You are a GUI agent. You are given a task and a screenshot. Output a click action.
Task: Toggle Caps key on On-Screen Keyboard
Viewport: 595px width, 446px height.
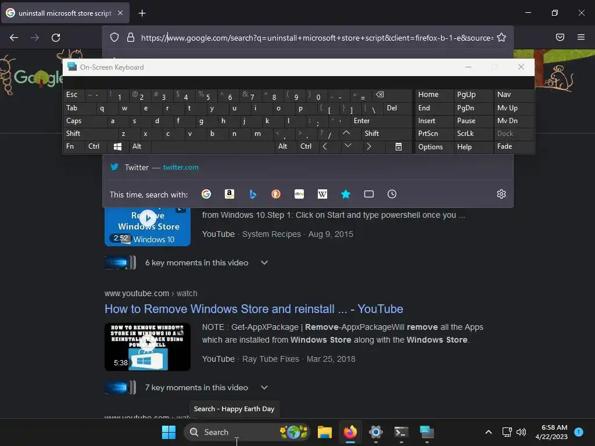pyautogui.click(x=84, y=121)
